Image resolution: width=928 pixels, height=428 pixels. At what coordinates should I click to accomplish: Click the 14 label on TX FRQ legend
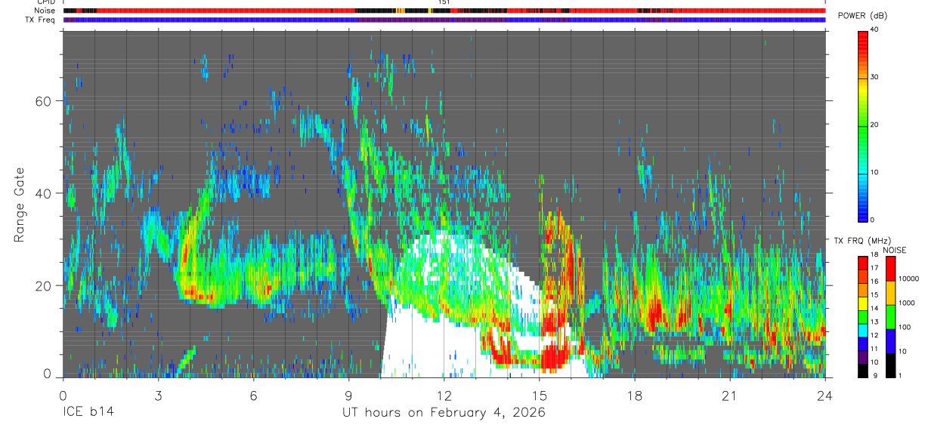(874, 308)
